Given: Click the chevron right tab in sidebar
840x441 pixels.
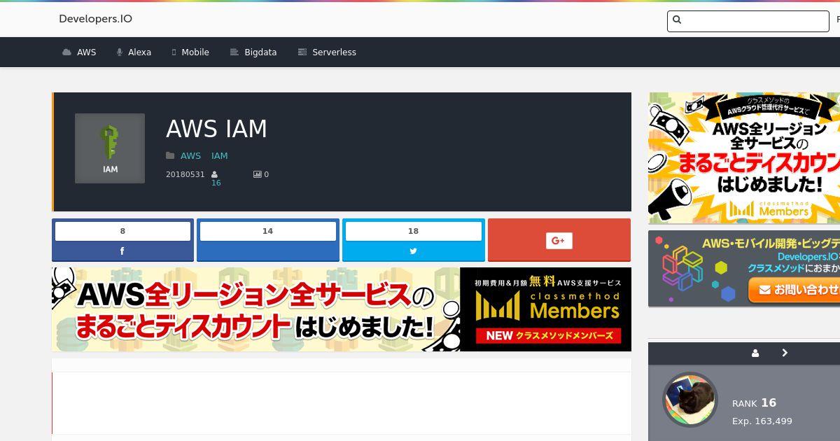Looking at the screenshot, I should 785,353.
